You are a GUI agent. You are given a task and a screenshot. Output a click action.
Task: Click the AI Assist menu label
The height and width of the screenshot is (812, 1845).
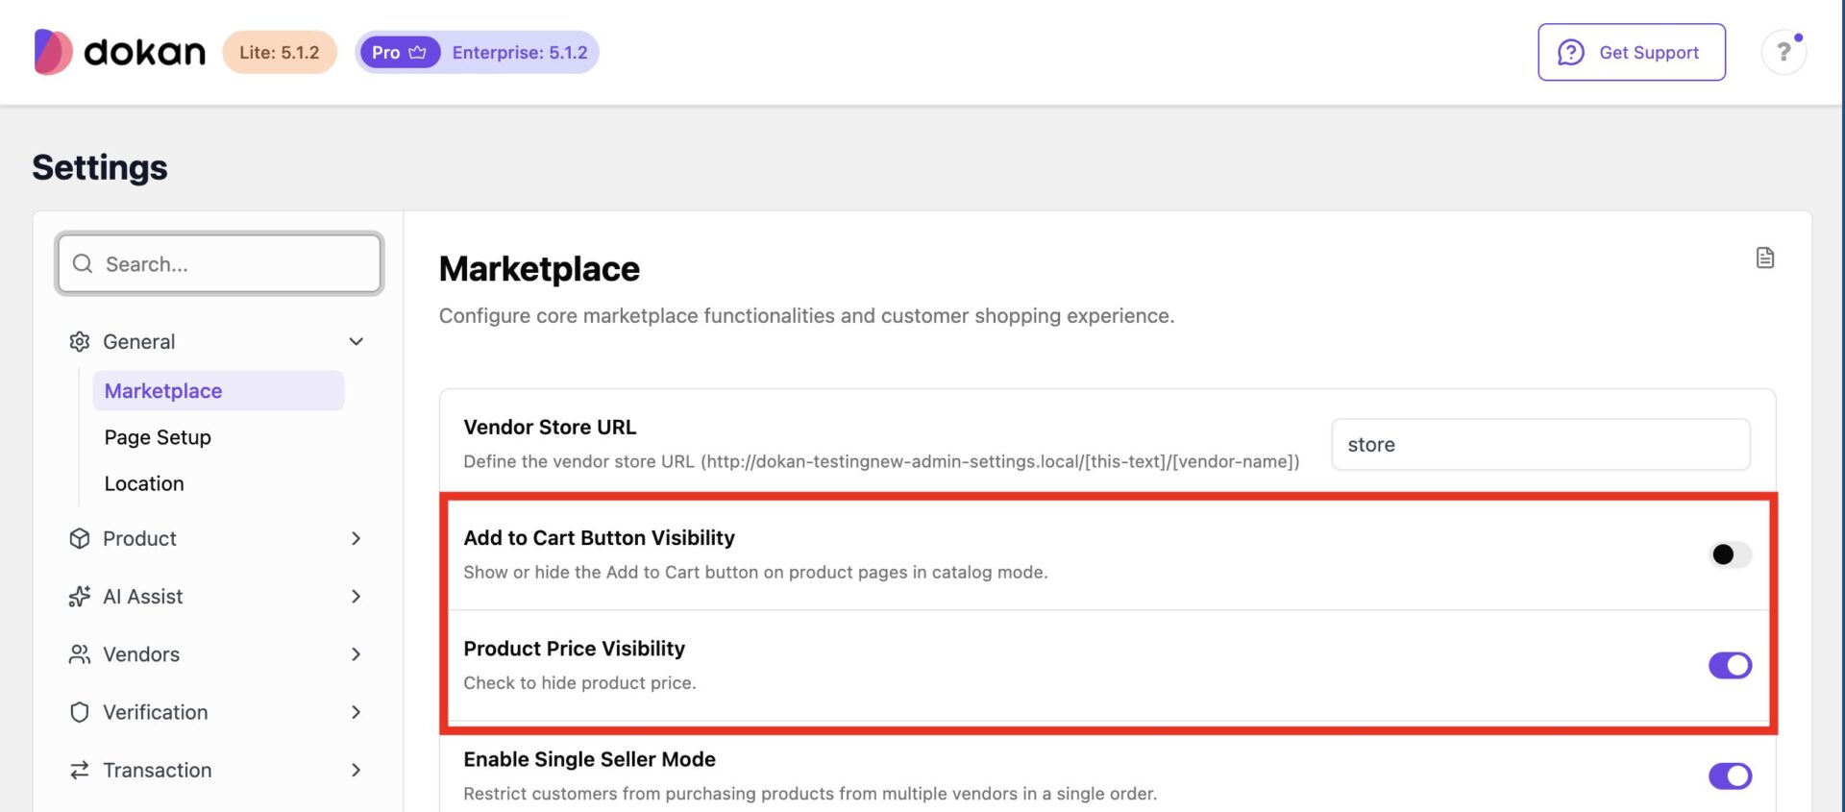(x=143, y=597)
